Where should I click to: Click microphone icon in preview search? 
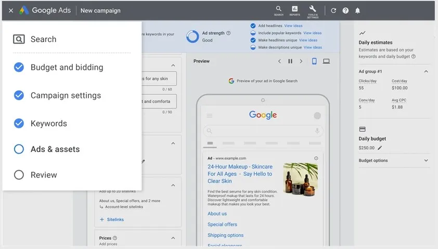[317, 131]
